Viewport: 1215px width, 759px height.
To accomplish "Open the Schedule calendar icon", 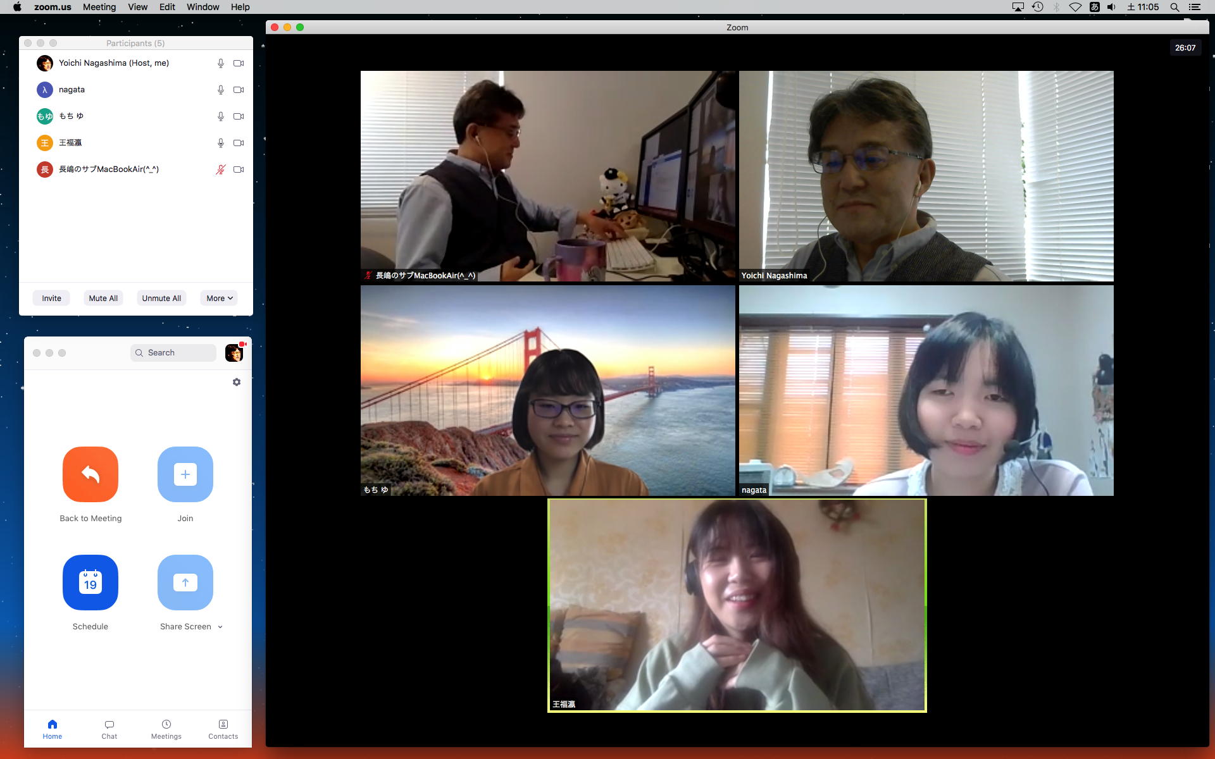I will pos(90,583).
